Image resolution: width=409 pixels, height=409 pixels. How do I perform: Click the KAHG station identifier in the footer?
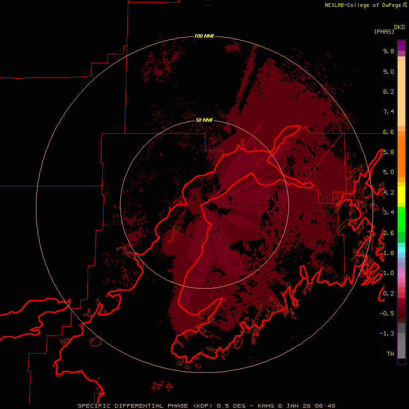tap(266, 406)
